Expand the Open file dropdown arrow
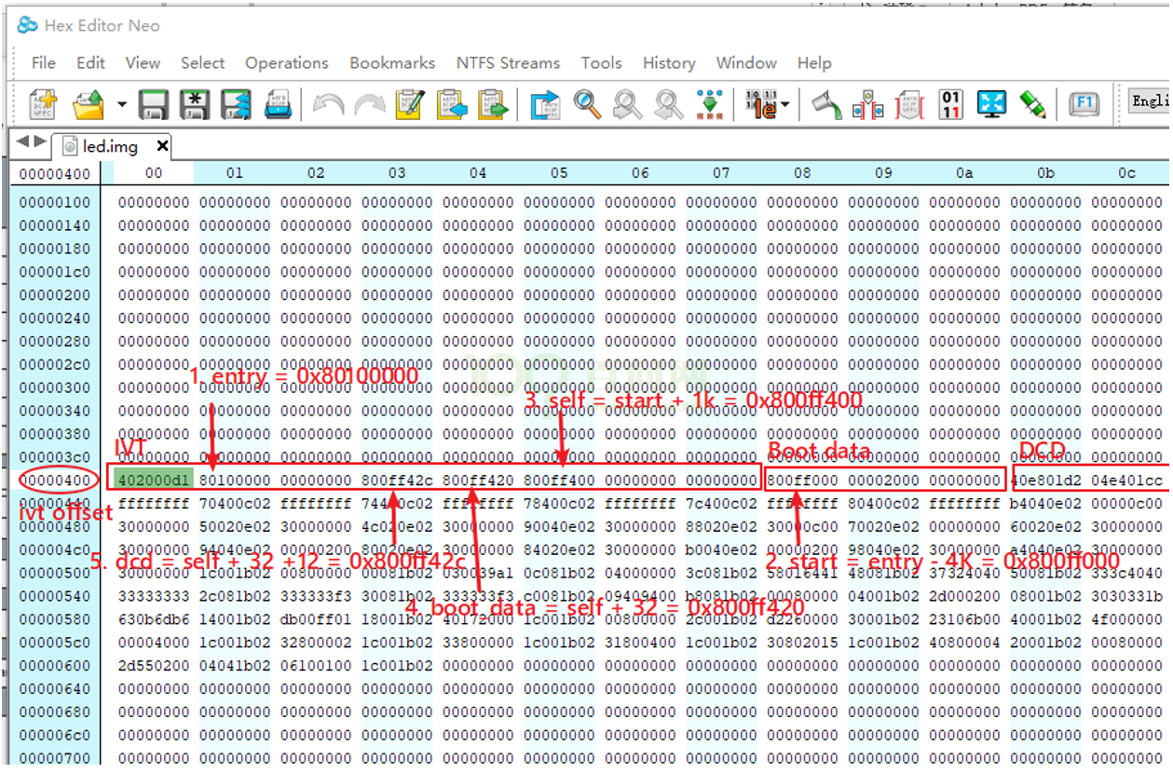This screenshot has width=1173, height=773. [x=122, y=104]
